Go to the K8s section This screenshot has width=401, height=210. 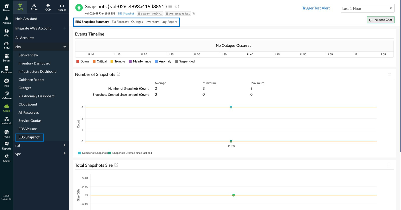pos(7,83)
